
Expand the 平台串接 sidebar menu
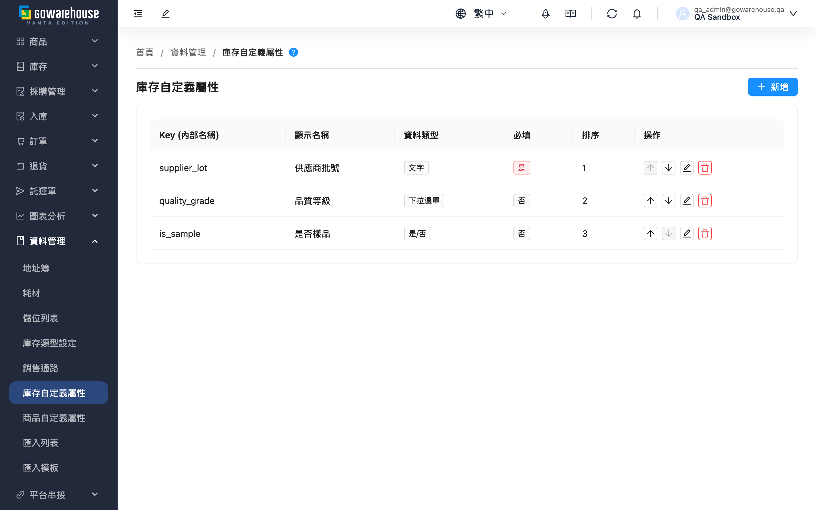[x=59, y=494]
